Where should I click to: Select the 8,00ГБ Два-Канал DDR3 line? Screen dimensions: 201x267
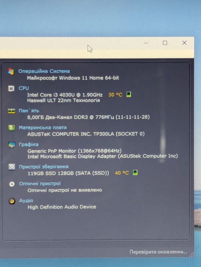pos(88,117)
